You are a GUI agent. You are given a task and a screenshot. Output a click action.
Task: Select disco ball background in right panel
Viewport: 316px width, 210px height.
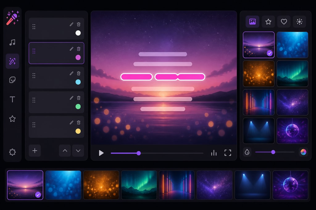[293, 131]
